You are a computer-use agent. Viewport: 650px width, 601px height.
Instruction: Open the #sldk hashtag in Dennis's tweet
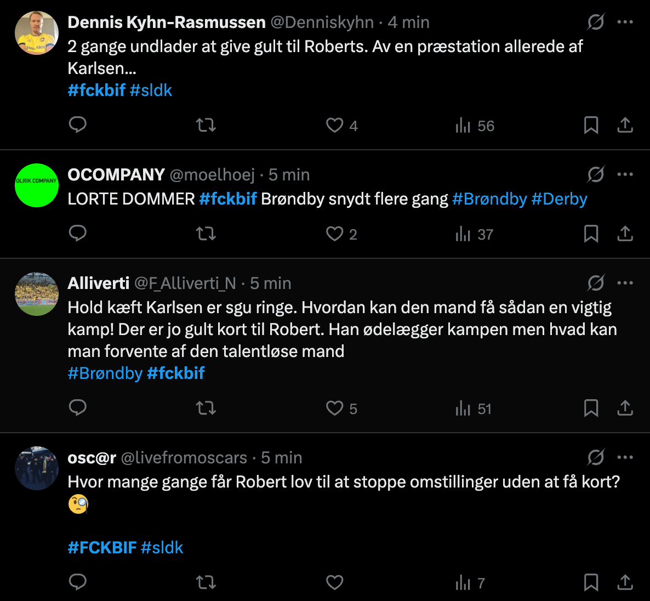(x=151, y=90)
